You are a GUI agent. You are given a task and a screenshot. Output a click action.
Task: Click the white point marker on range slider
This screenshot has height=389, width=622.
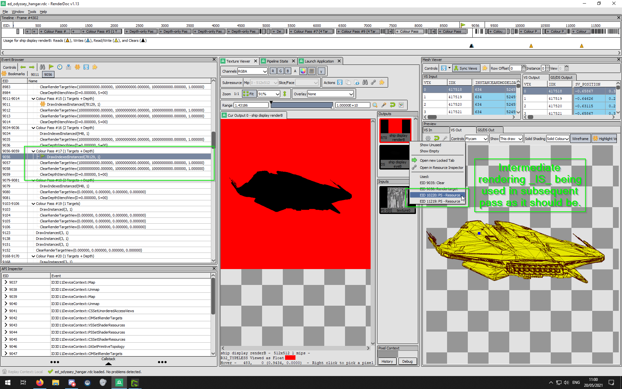pyautogui.click(x=332, y=107)
